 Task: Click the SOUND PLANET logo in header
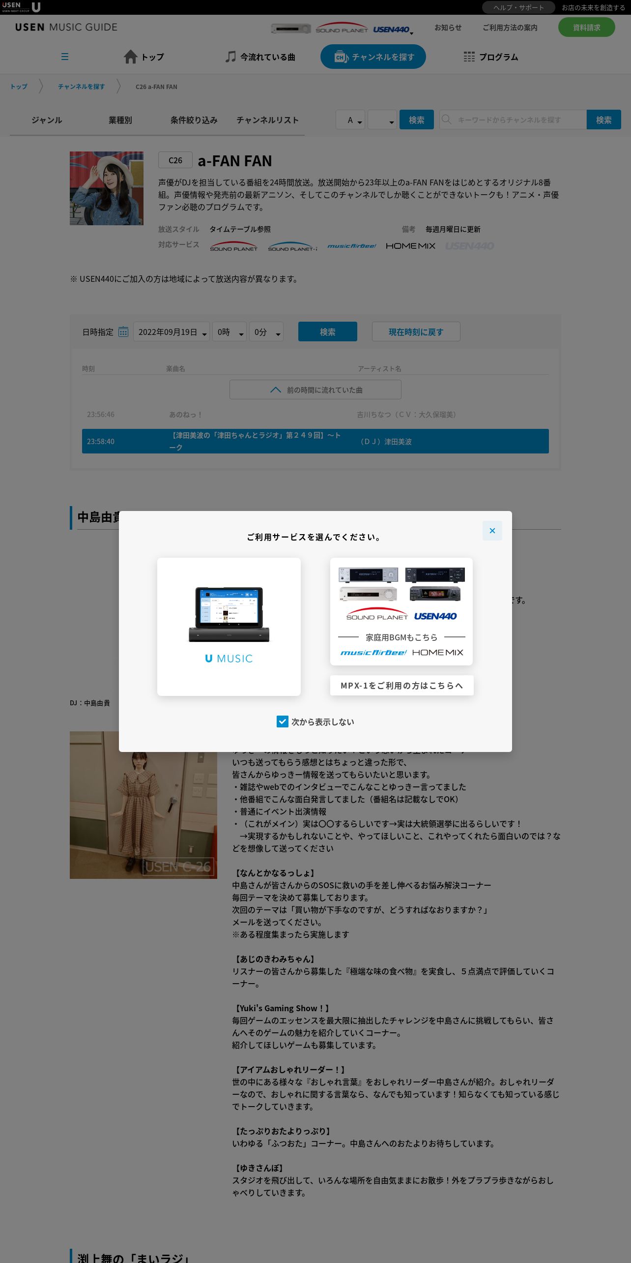click(x=342, y=28)
